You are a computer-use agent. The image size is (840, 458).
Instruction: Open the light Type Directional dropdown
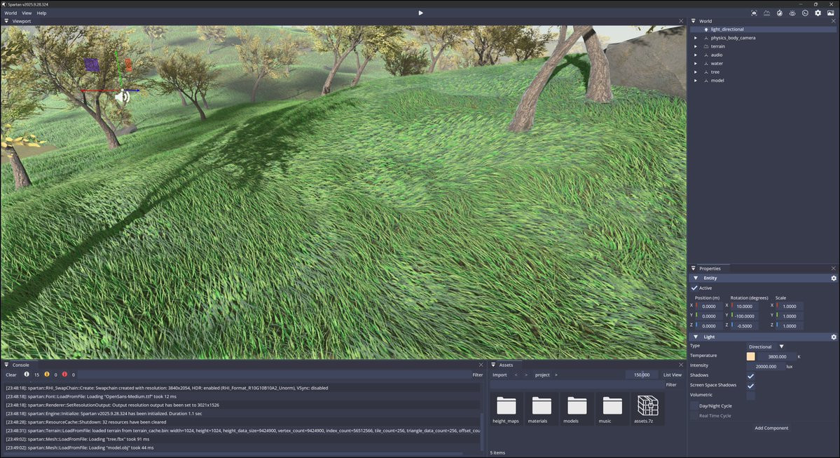coord(766,347)
